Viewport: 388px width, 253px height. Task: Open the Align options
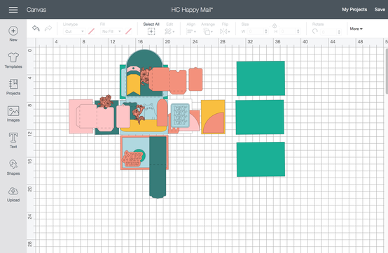pyautogui.click(x=190, y=31)
